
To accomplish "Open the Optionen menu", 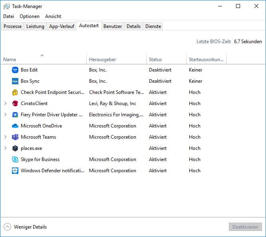I will coord(30,16).
